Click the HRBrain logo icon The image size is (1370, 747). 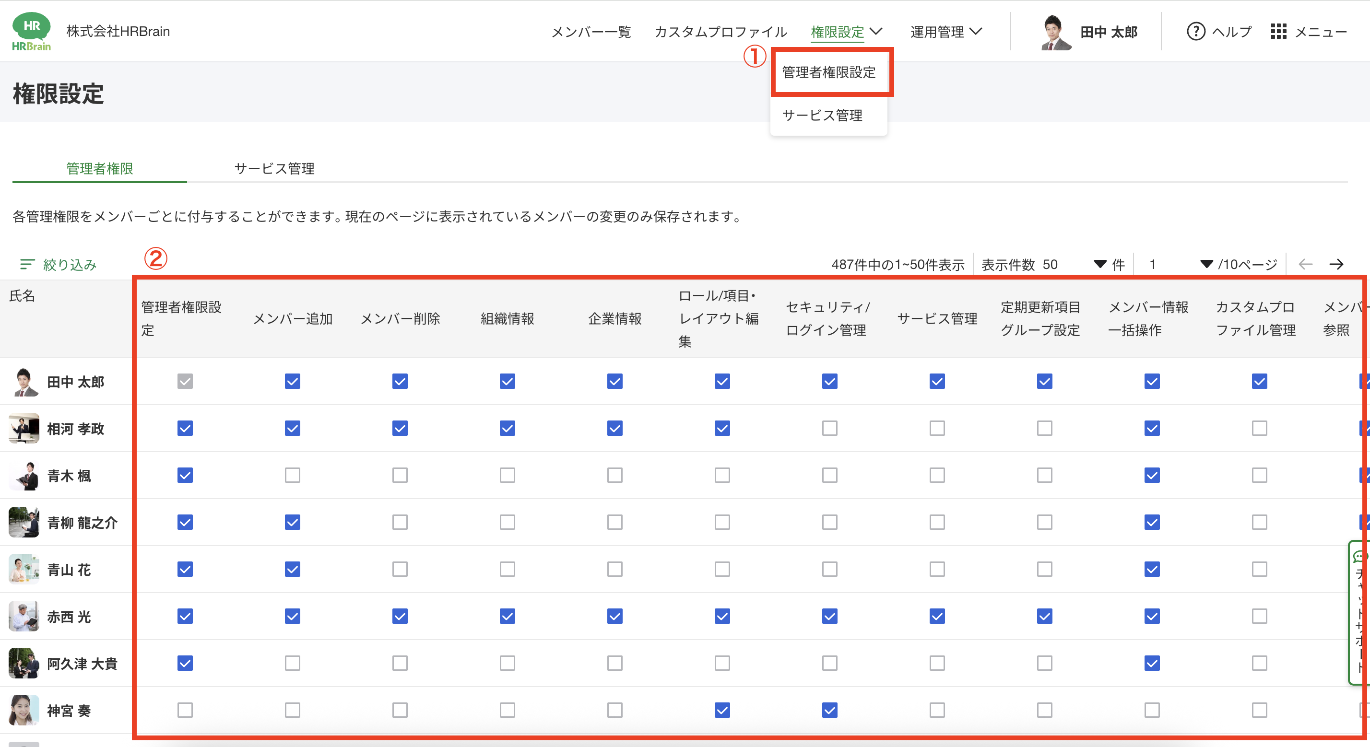[x=31, y=31]
